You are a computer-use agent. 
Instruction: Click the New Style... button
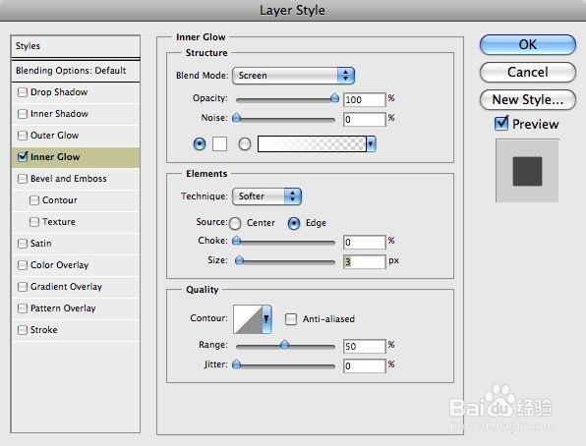click(x=527, y=100)
